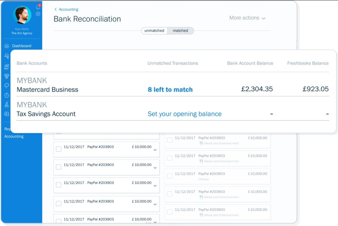Tick the top right-list Meals and Entertainment checkbox
This screenshot has height=226, width=338.
(x=169, y=140)
